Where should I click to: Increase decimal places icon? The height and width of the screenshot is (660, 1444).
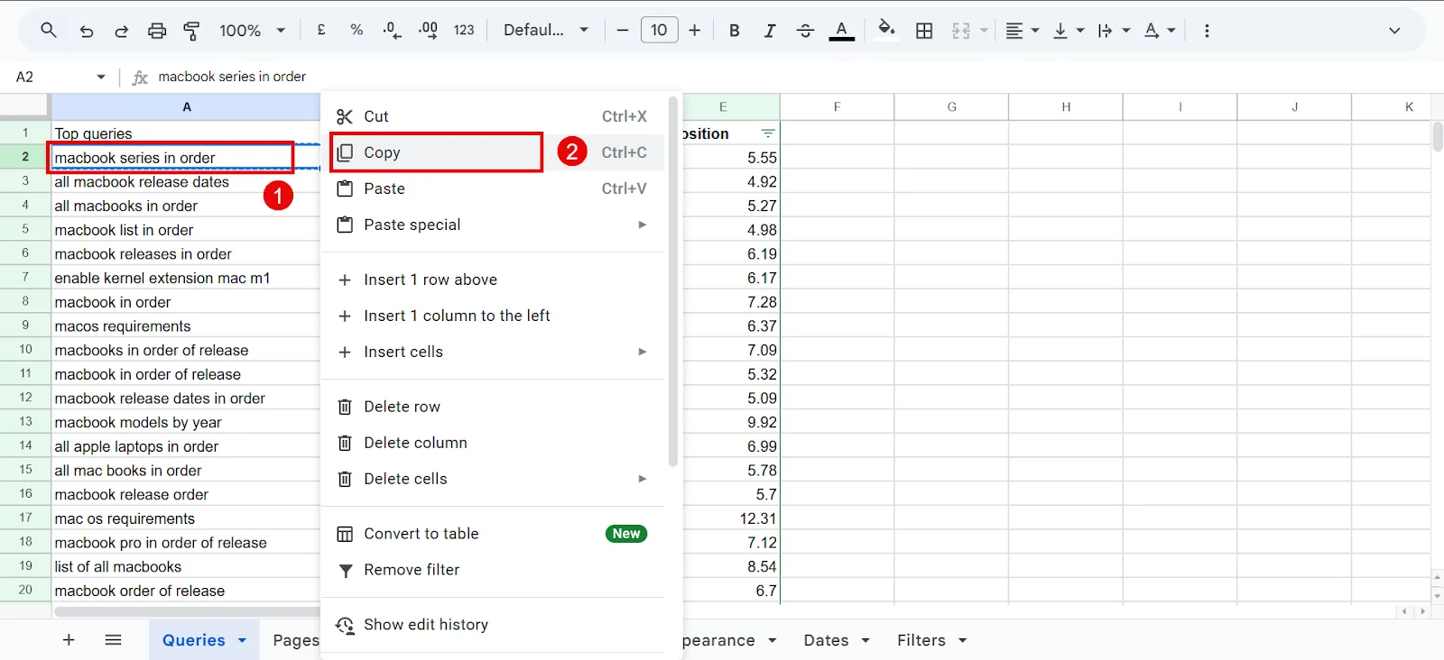(x=428, y=31)
